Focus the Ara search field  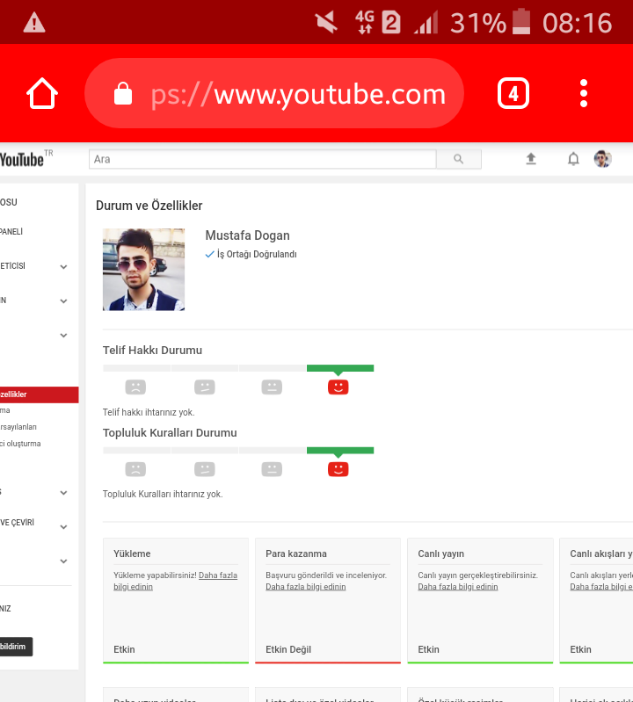pos(263,159)
